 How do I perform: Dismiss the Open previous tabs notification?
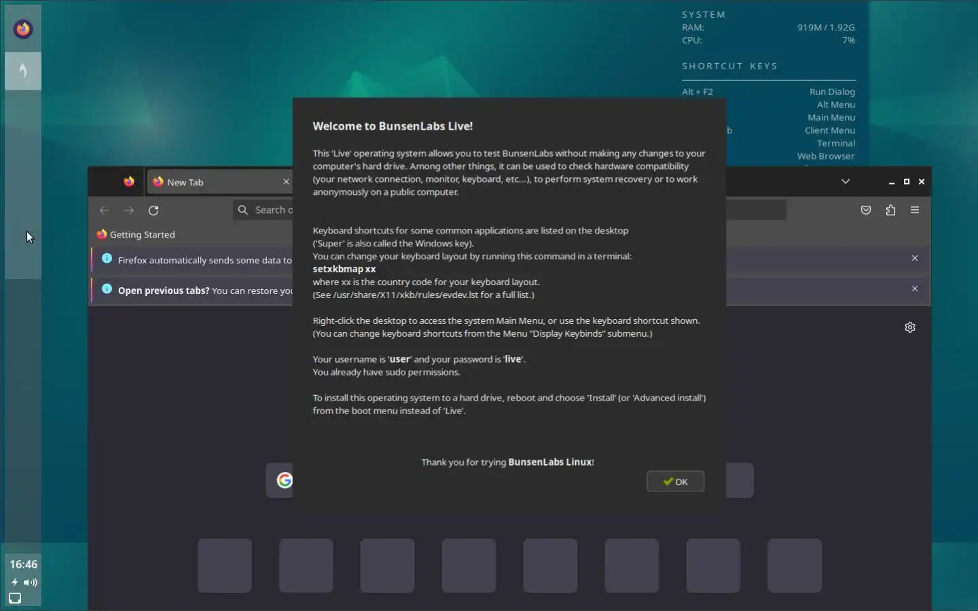[x=915, y=289]
